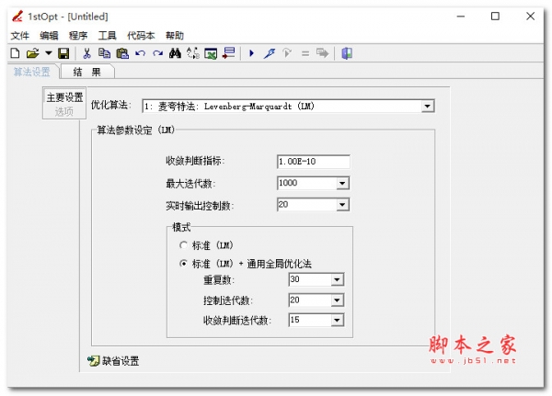Select 标准 (LM) + 通用全局优化法 radio button
Image resolution: width=552 pixels, height=396 pixels.
(x=183, y=264)
